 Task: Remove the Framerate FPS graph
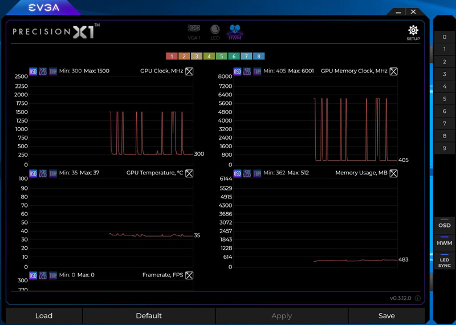tap(189, 275)
